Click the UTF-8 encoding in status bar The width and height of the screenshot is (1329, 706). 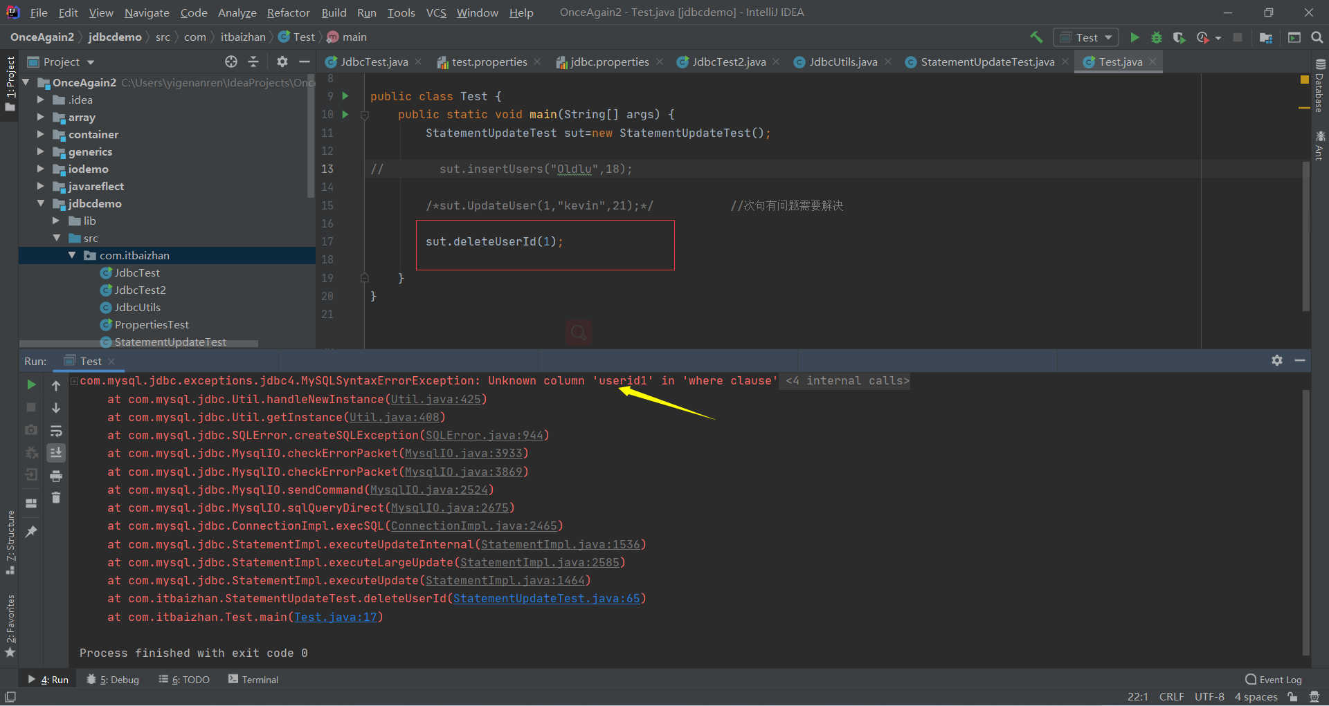point(1209,696)
